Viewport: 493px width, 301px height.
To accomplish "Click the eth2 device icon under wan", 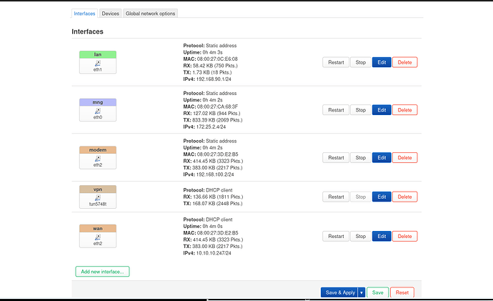I will coord(98,237).
